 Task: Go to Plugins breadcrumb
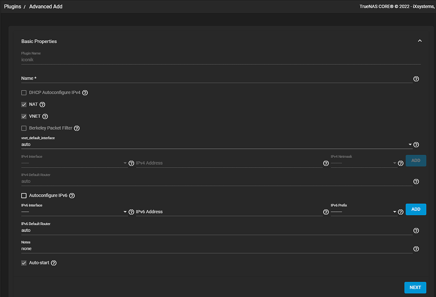(13, 6)
